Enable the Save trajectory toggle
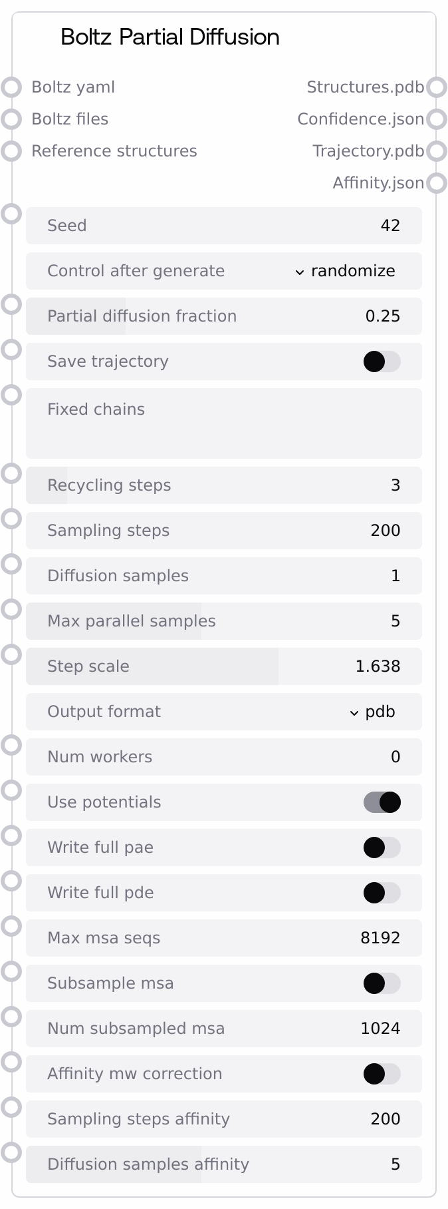The image size is (448, 1209). point(382,362)
